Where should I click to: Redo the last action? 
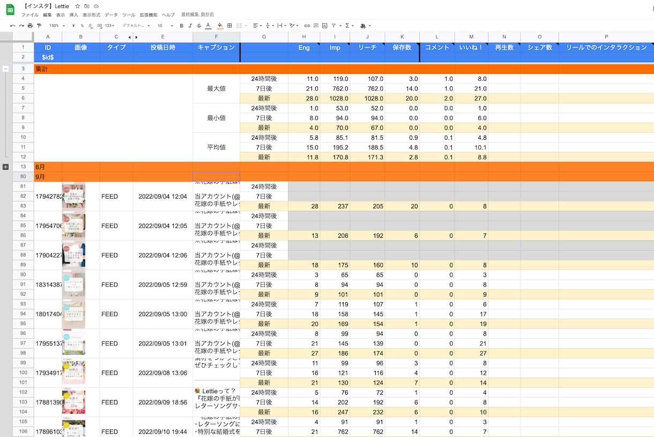pos(21,25)
